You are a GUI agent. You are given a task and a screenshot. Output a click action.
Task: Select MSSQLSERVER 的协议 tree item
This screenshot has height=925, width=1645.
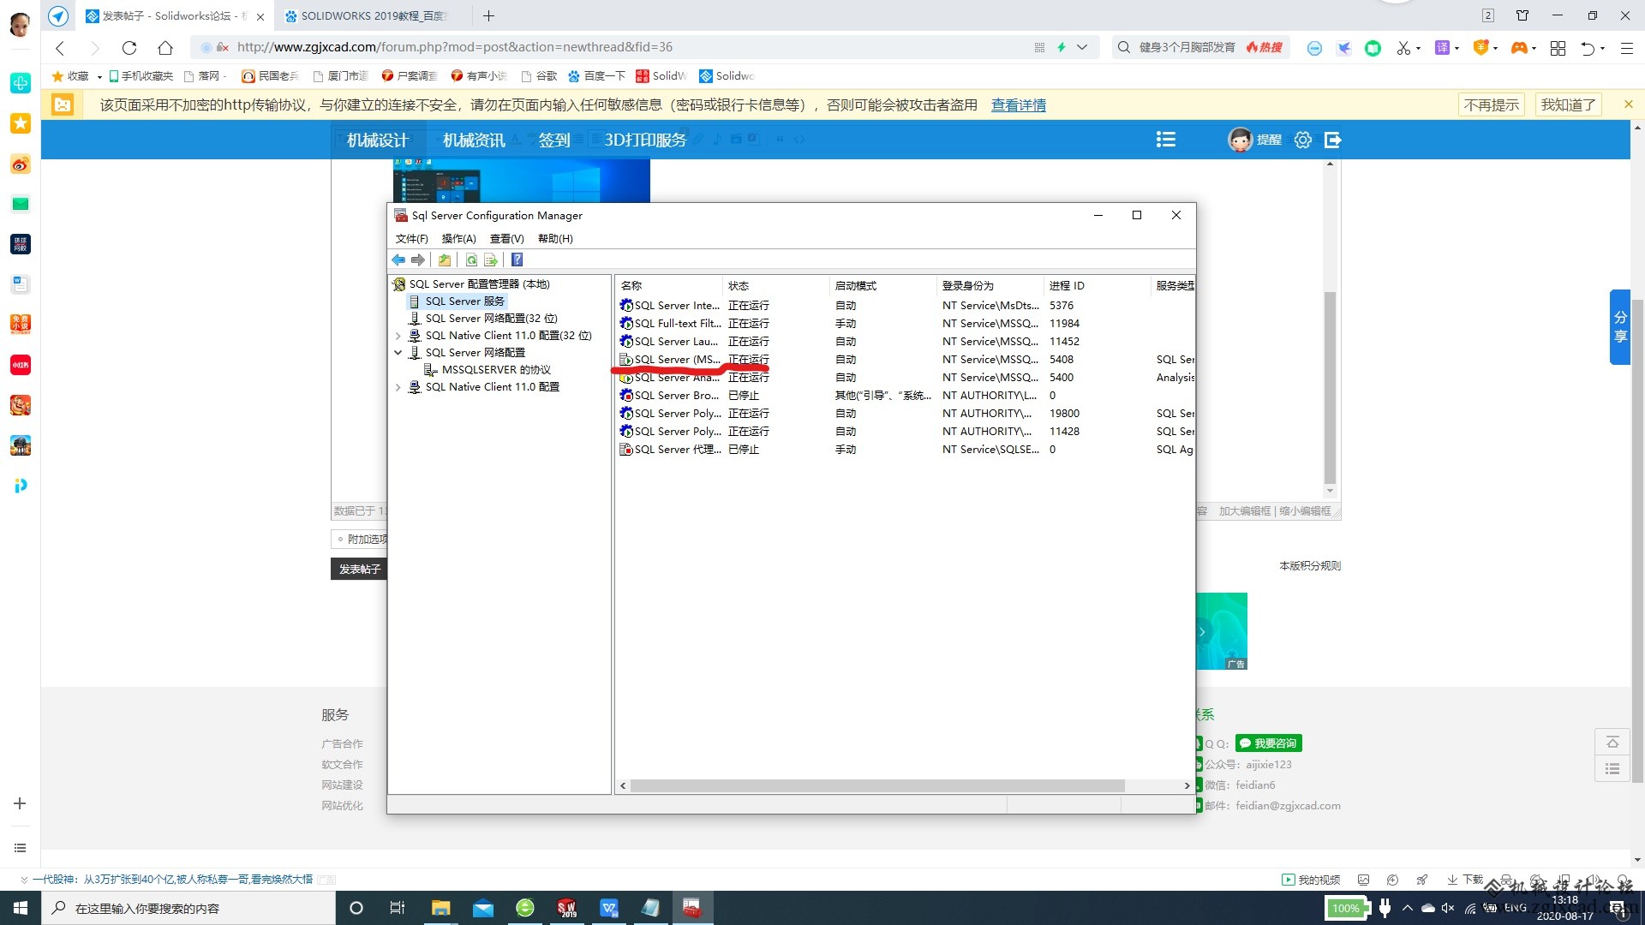(x=496, y=370)
